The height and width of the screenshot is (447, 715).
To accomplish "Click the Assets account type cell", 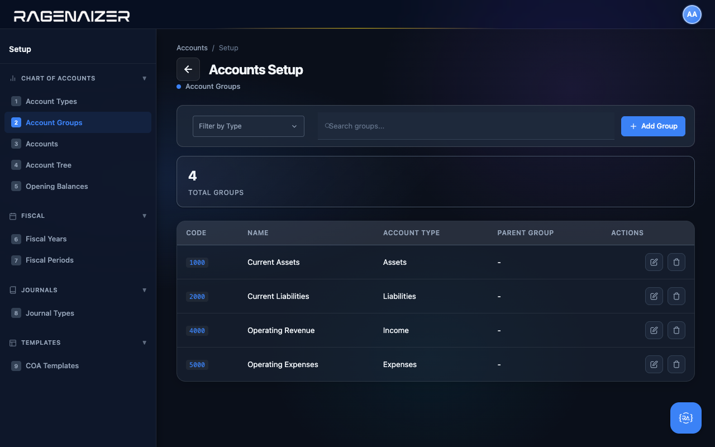I will pos(395,262).
